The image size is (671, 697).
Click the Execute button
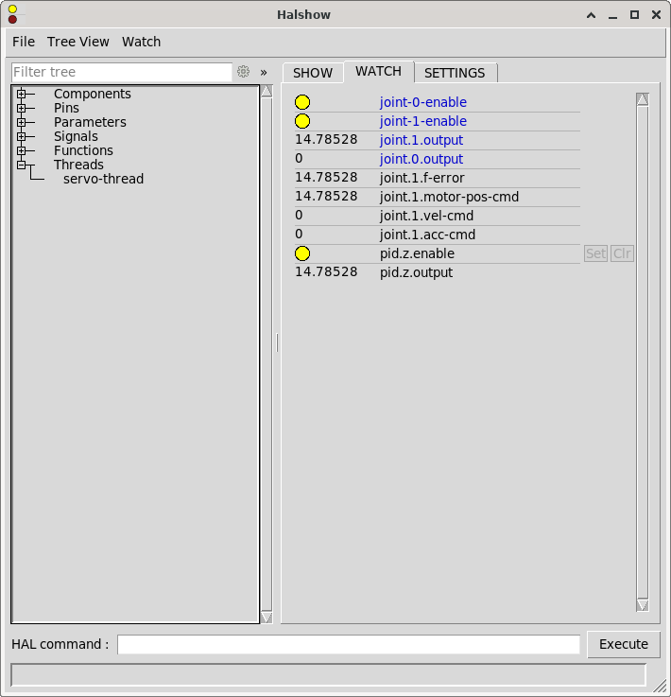click(x=624, y=644)
